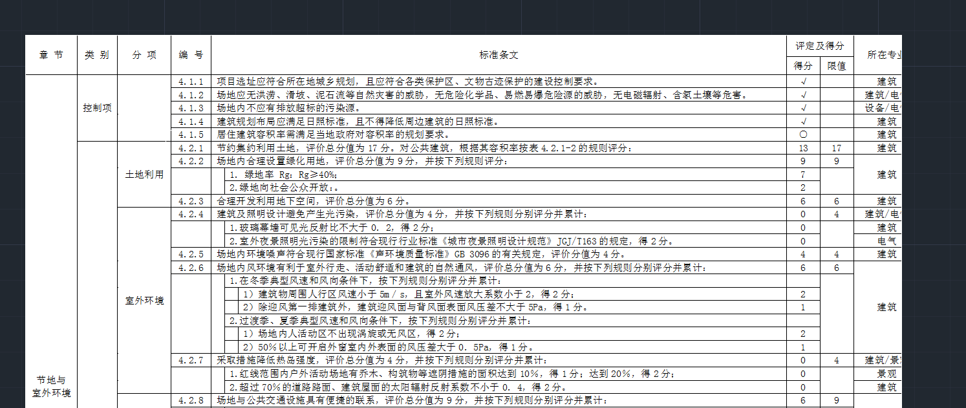Viewport: 966px width, 408px height.
Task: Click number cell 4.2.3
Action: (191, 201)
